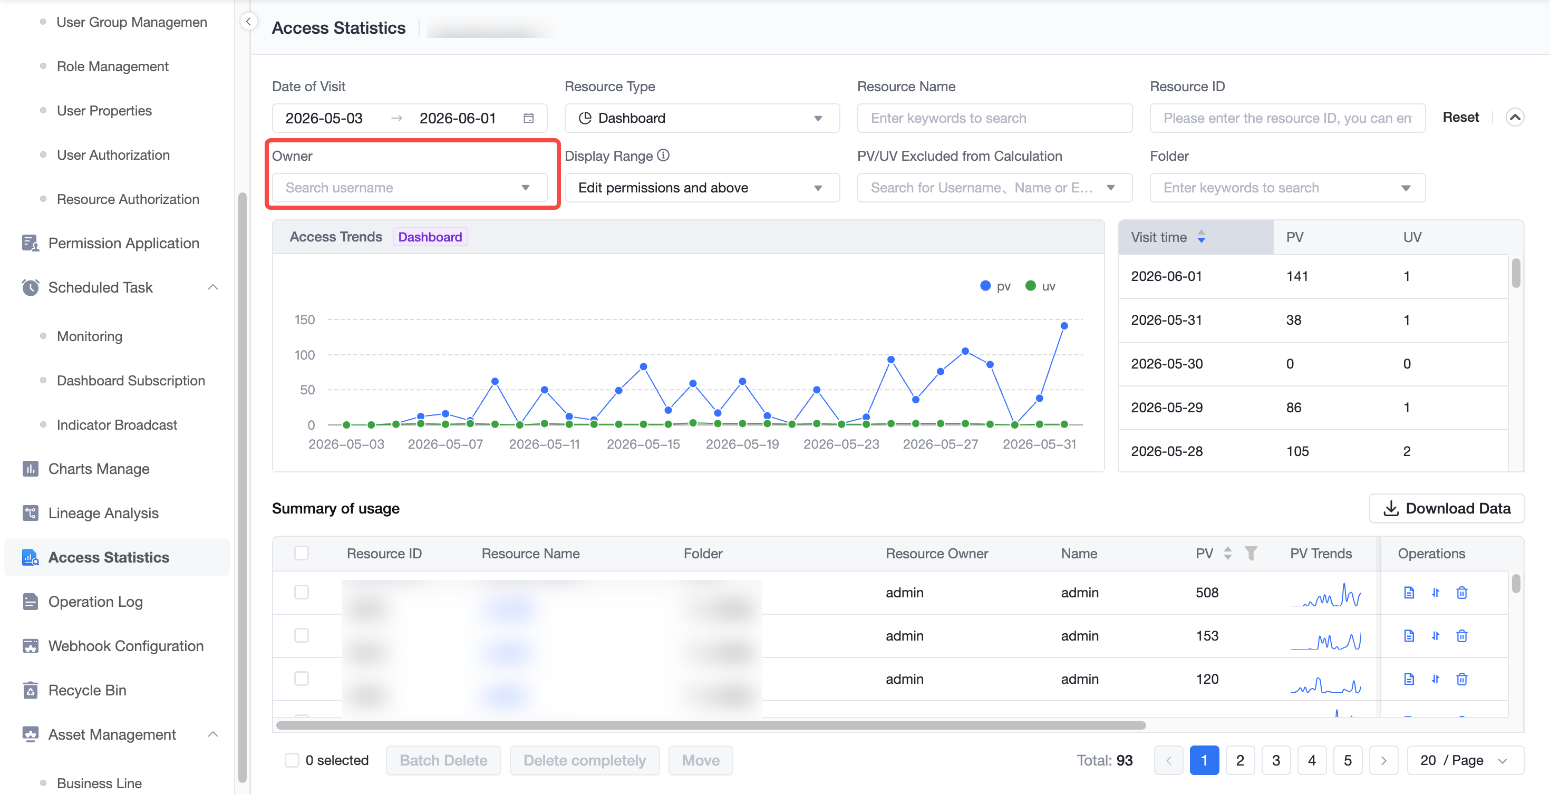Image resolution: width=1550 pixels, height=794 pixels.
Task: Expand the Owner username dropdown
Action: pos(409,188)
